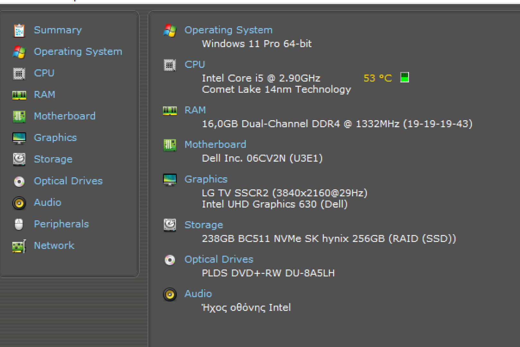Screen dimensions: 520x347
Task: Open the Summary sidebar icon
Action: 19,31
